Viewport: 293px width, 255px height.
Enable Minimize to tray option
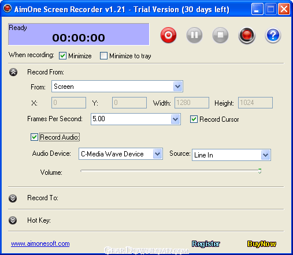pyautogui.click(x=103, y=56)
